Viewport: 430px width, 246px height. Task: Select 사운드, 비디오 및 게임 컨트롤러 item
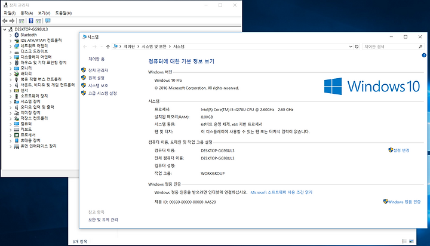47,85
